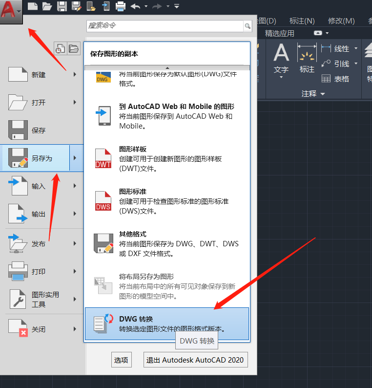Viewport: 372px width, 388px height.
Task: Click the Redo arrow icon
Action: 157,6
